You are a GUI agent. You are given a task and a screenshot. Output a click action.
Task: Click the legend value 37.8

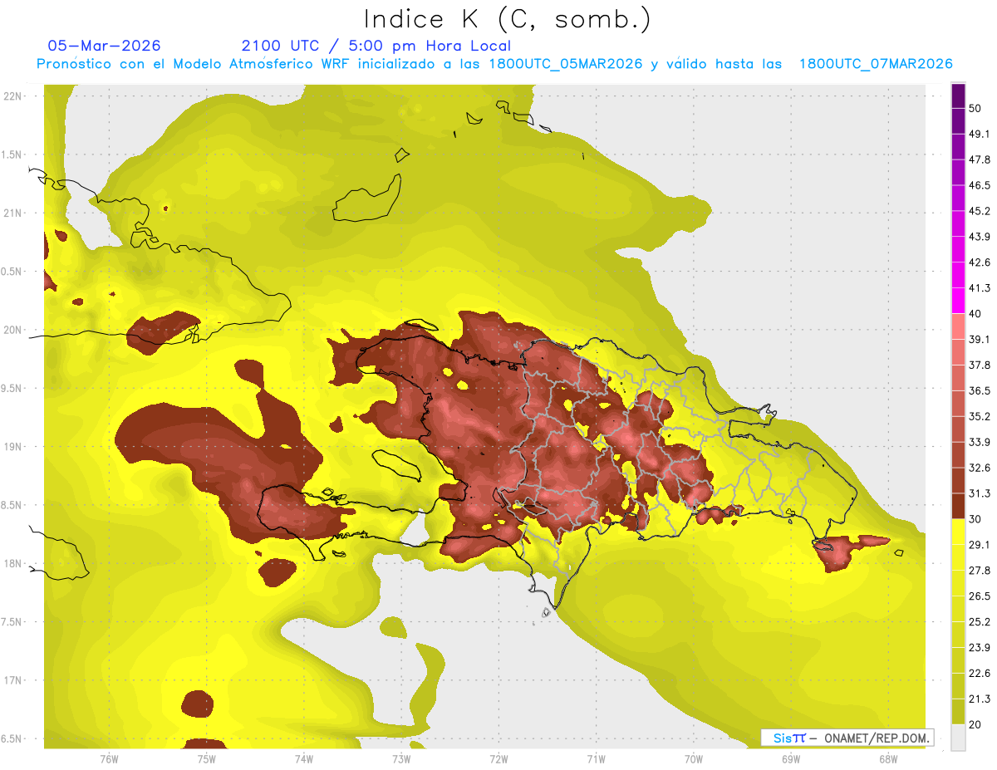[980, 365]
